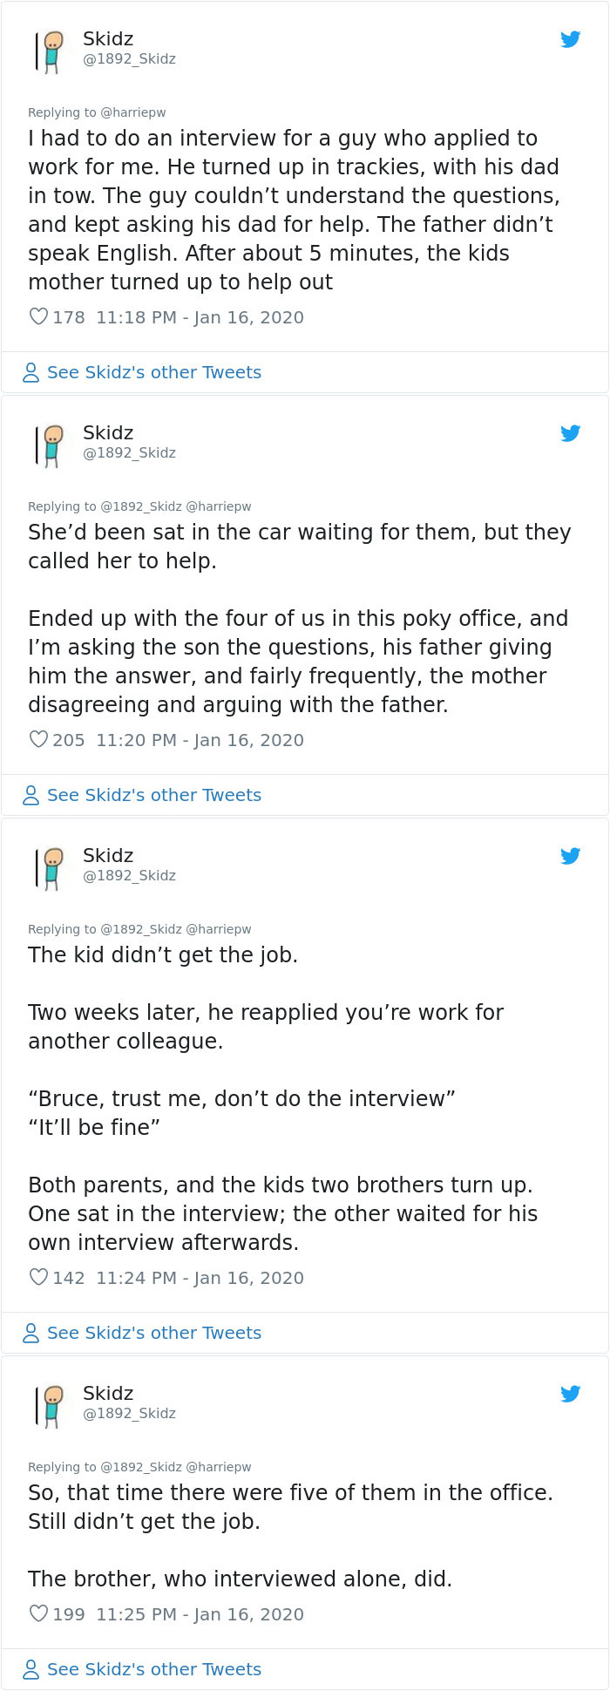
Task: Click the Twitter bird icon on the third tweet
Action: (x=571, y=856)
